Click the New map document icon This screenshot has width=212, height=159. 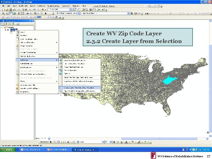(x=4, y=10)
